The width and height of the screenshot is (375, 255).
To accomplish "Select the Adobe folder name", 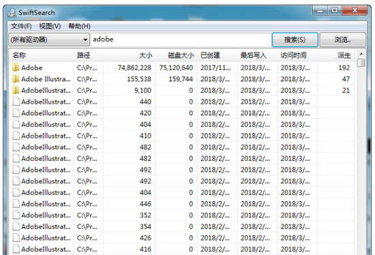I will pyautogui.click(x=32, y=67).
